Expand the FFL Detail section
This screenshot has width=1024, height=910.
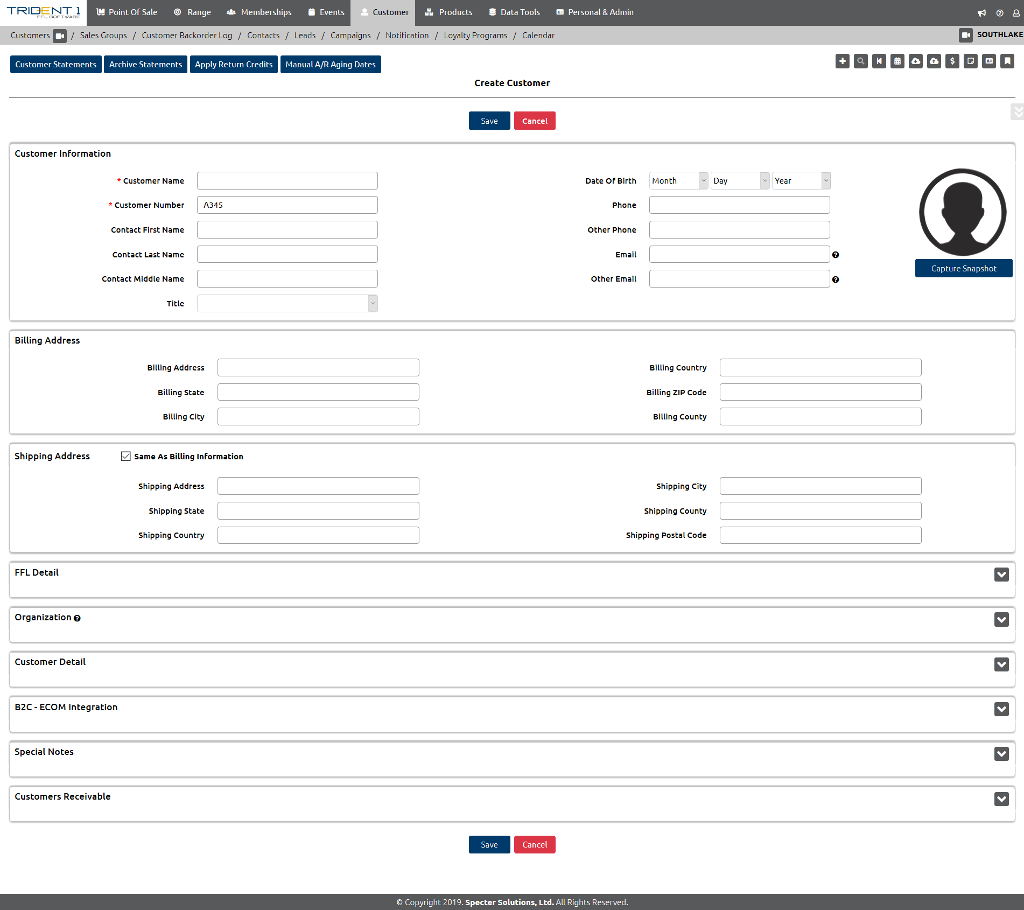pyautogui.click(x=1001, y=575)
